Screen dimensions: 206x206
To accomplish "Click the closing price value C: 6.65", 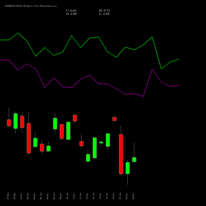I will click(x=71, y=11).
